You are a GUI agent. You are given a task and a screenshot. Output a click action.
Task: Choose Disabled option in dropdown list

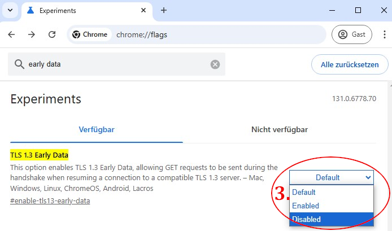click(332, 219)
